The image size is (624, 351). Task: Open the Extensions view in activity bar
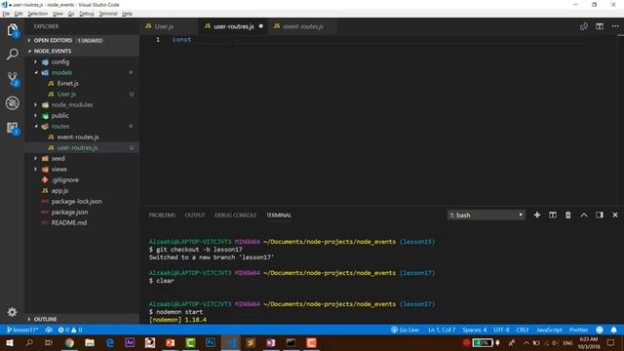(13, 128)
